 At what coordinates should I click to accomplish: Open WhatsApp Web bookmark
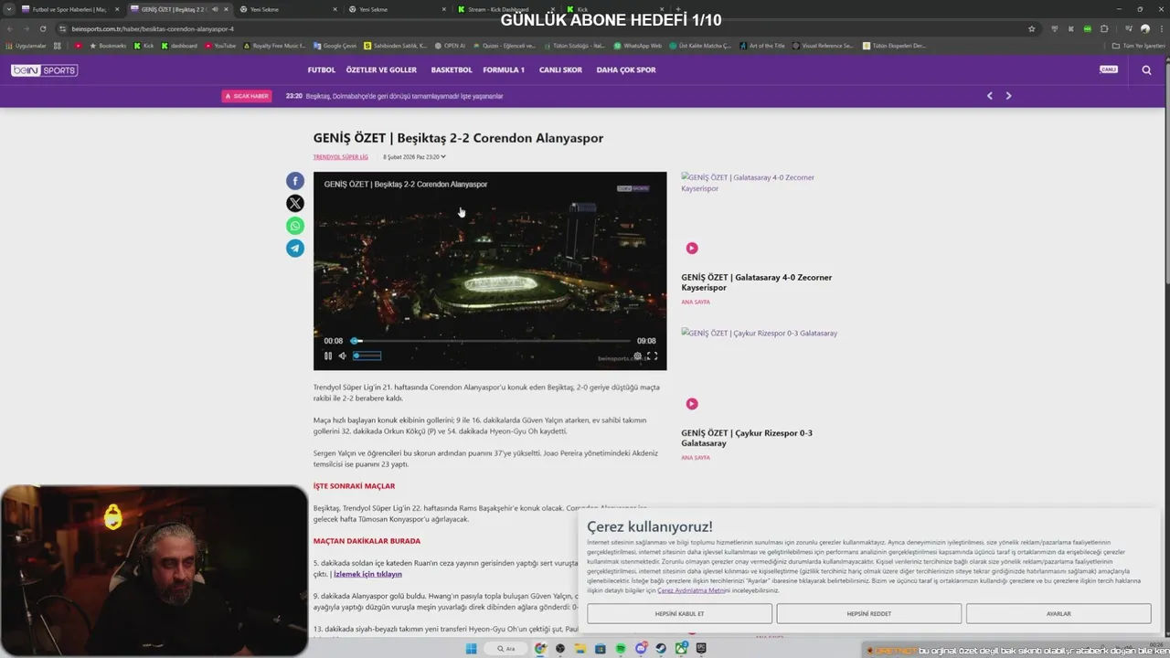point(637,46)
